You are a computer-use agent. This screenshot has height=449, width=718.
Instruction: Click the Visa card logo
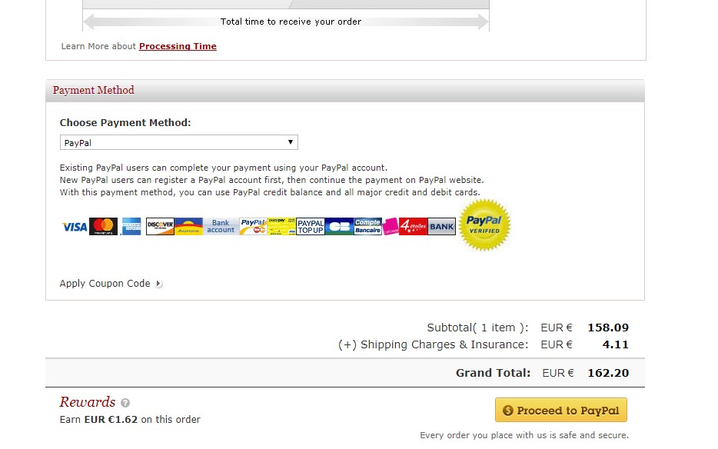click(74, 227)
